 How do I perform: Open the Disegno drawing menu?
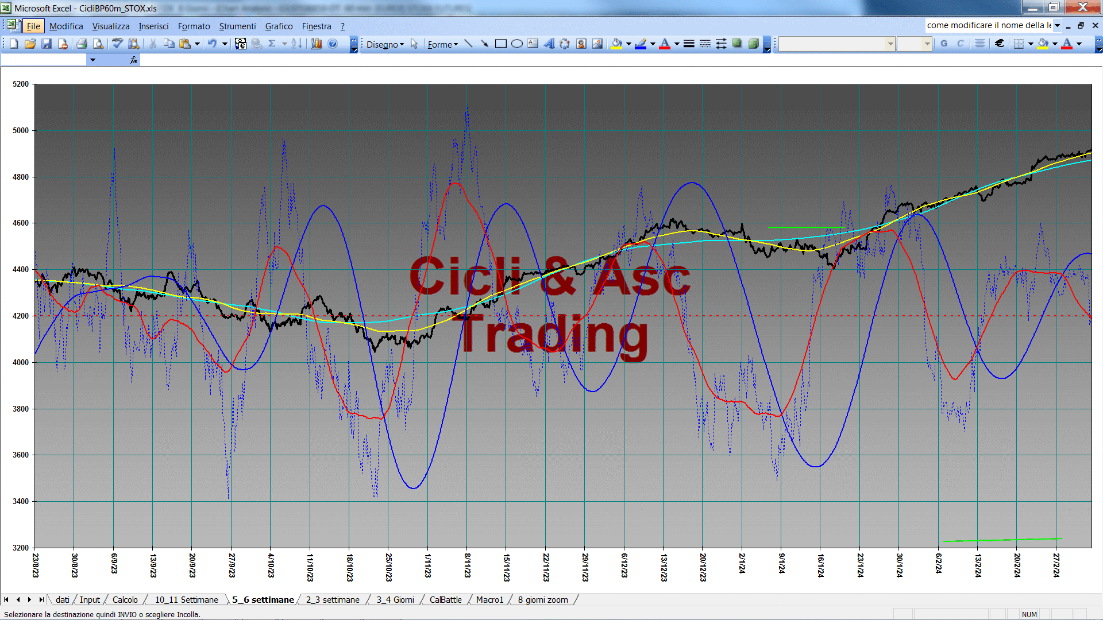click(385, 44)
